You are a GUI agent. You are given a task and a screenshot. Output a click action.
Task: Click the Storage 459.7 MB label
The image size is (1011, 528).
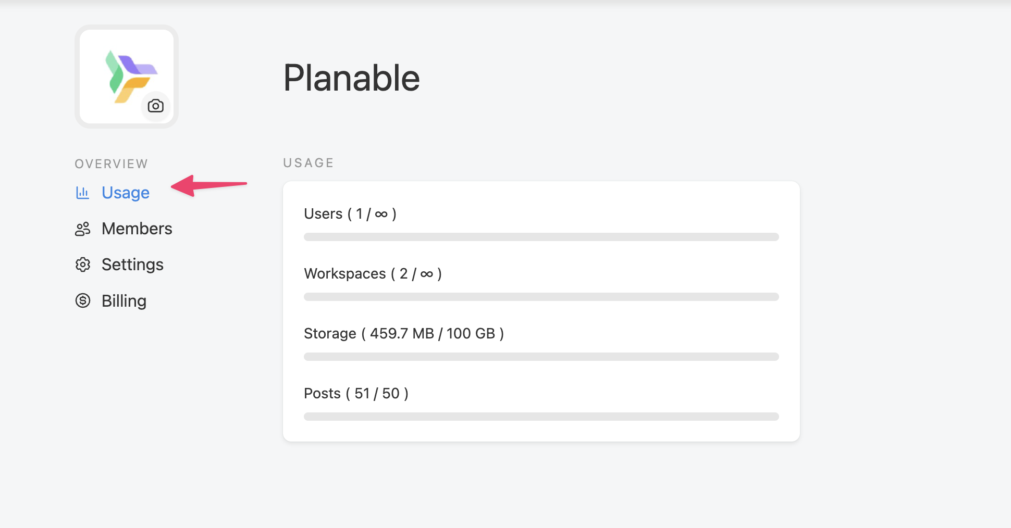click(404, 334)
